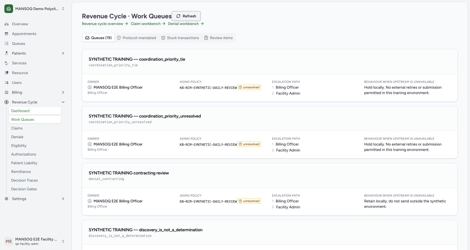Click the Protocol-mandated shield icon

point(119,38)
